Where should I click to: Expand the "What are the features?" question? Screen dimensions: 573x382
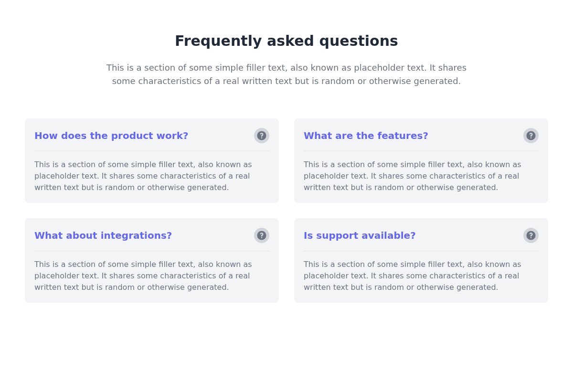tap(366, 136)
